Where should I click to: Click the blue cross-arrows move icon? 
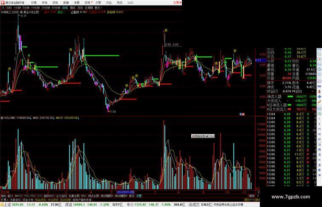(x=319, y=97)
